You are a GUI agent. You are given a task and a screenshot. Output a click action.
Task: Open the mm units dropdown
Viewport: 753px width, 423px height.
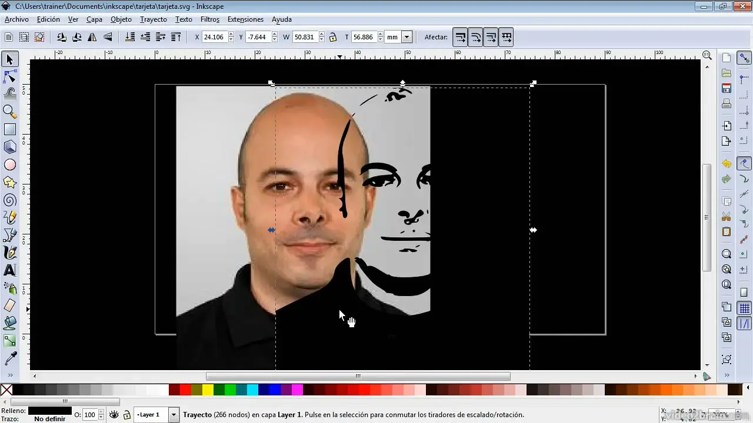[407, 37]
